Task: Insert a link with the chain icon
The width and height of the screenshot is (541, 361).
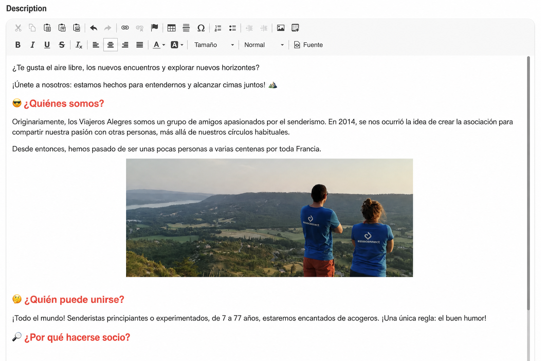Action: (125, 28)
